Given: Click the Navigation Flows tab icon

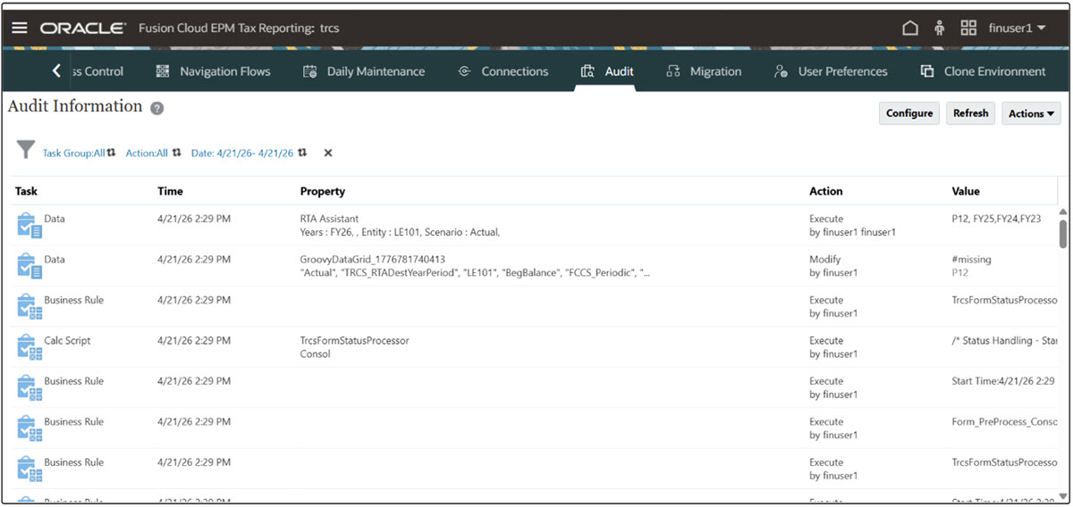Looking at the screenshot, I should coord(163,71).
